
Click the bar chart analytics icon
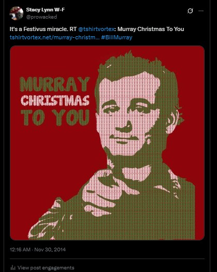[13, 267]
